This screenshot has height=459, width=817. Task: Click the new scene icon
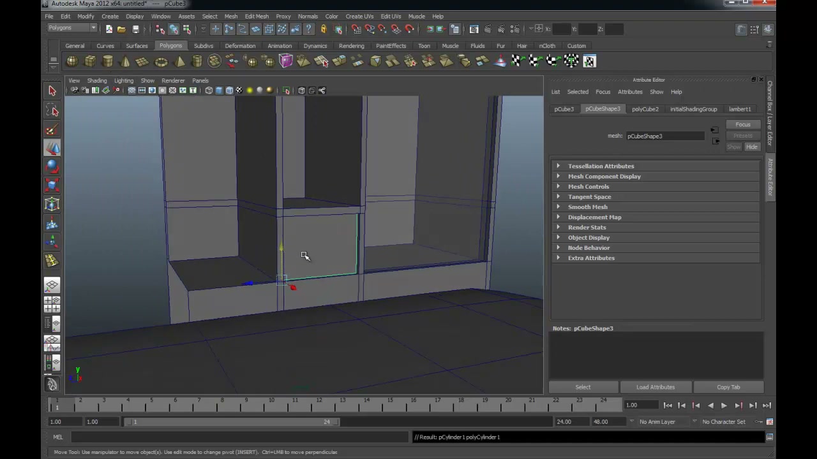(109, 29)
